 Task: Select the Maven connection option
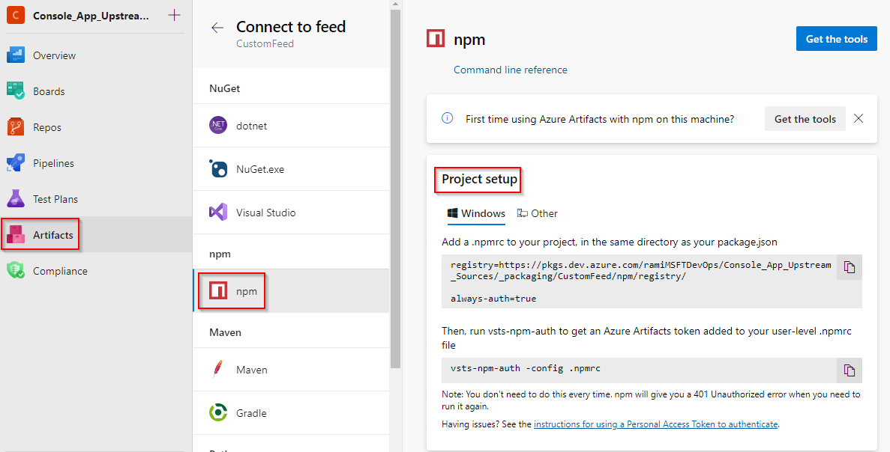[x=251, y=369]
